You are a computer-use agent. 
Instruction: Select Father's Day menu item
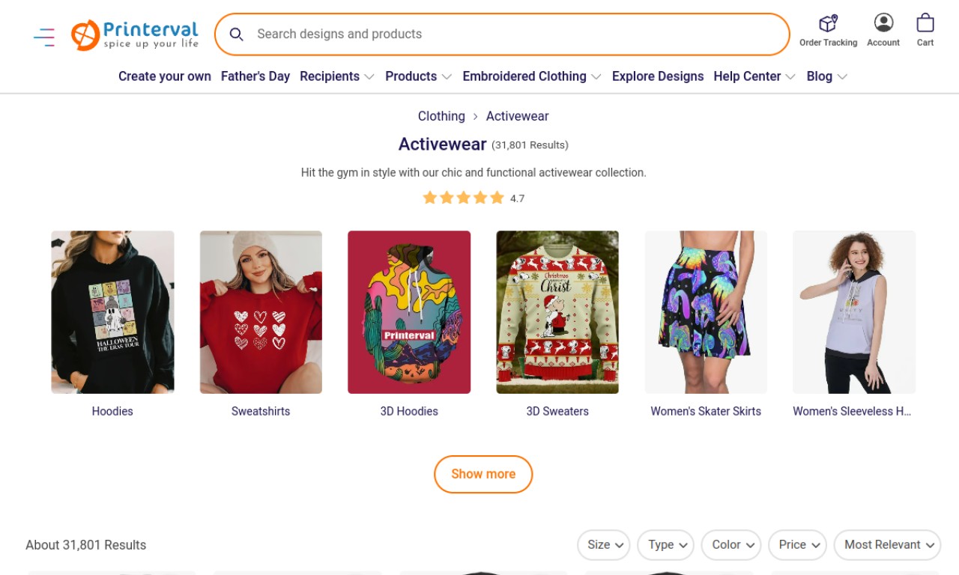click(255, 76)
